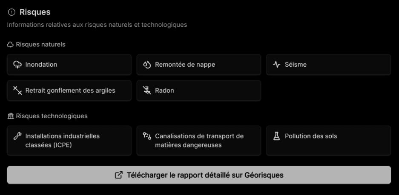Click the rain cloud icon beside Inondation
The image size is (399, 195).
click(17, 65)
